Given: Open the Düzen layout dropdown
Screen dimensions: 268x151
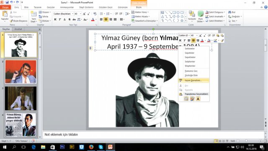Looking at the screenshot, I should click(x=45, y=12).
